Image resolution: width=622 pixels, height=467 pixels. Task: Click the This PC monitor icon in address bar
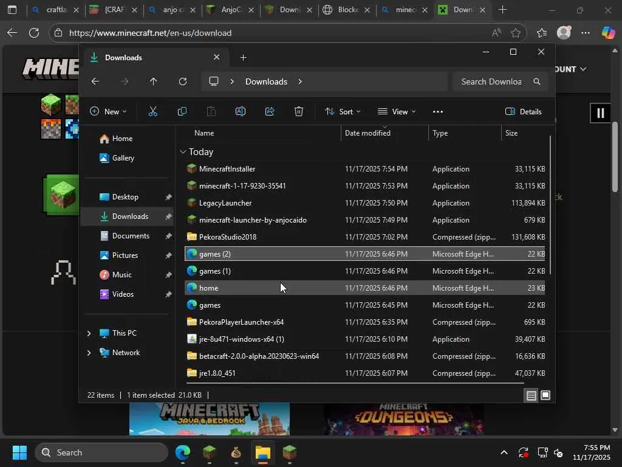tap(214, 81)
